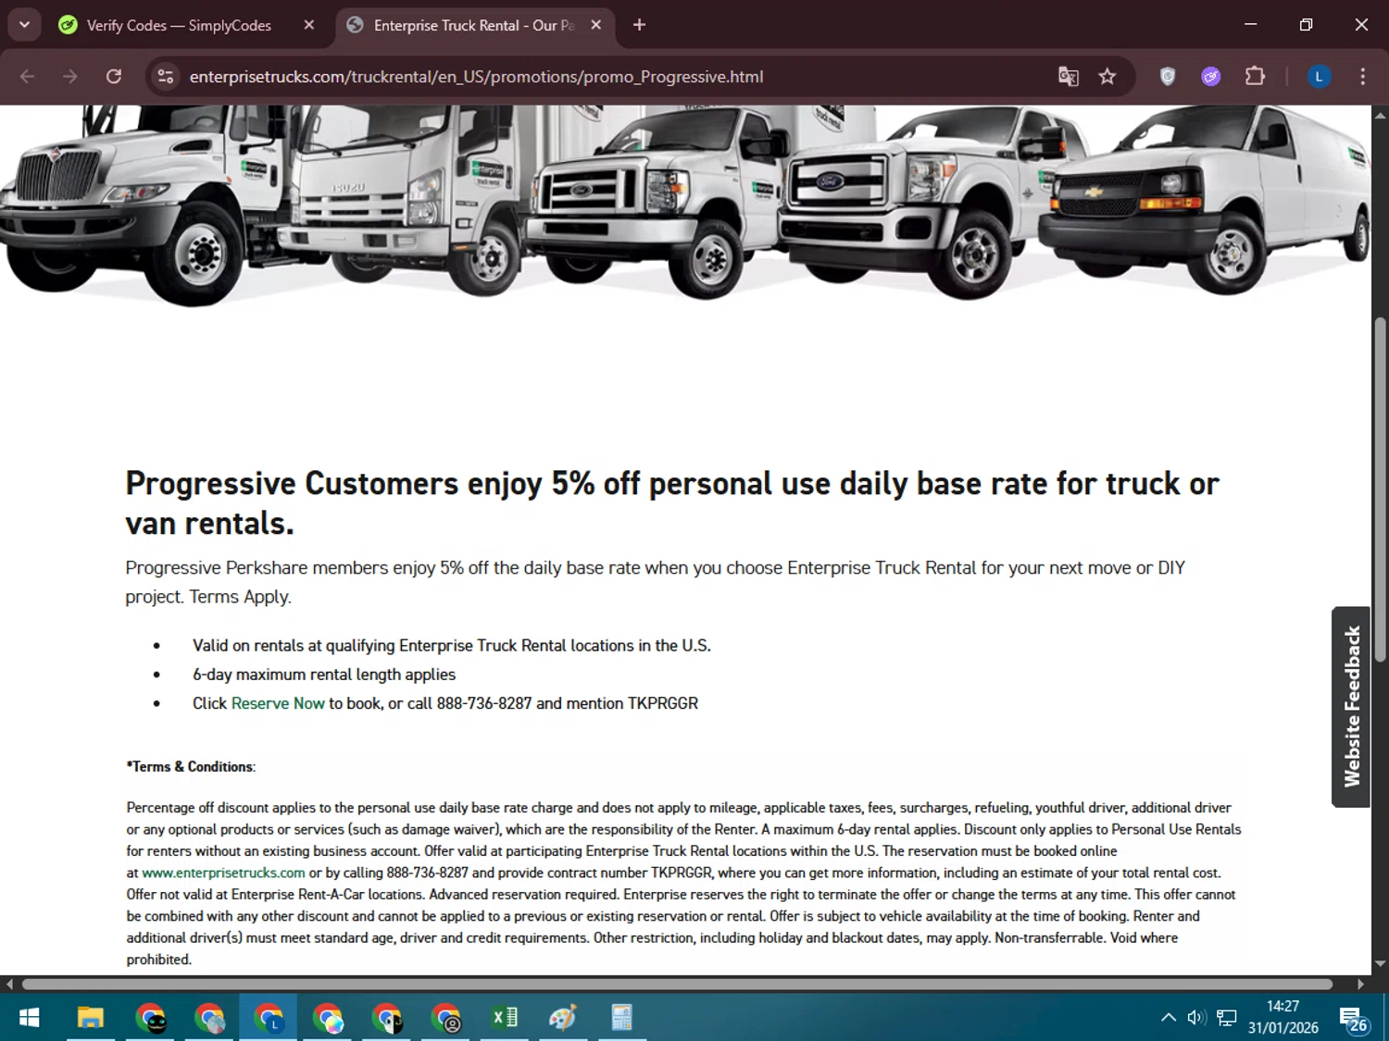Open Calculator from the taskbar
Viewport: 1389px width, 1041px height.
(622, 1018)
